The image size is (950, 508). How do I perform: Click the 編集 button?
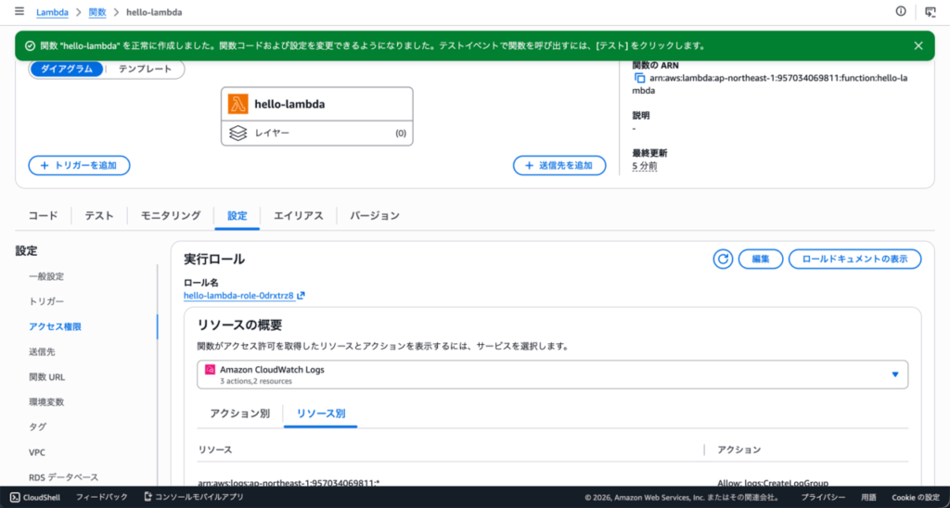pyautogui.click(x=761, y=260)
